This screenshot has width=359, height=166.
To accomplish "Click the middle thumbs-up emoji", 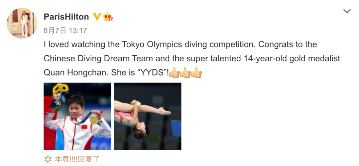I will pyautogui.click(x=185, y=73).
